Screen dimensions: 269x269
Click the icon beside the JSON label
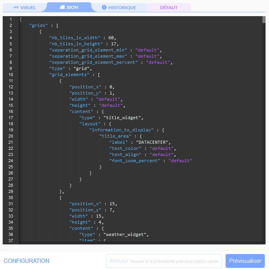click(x=62, y=7)
